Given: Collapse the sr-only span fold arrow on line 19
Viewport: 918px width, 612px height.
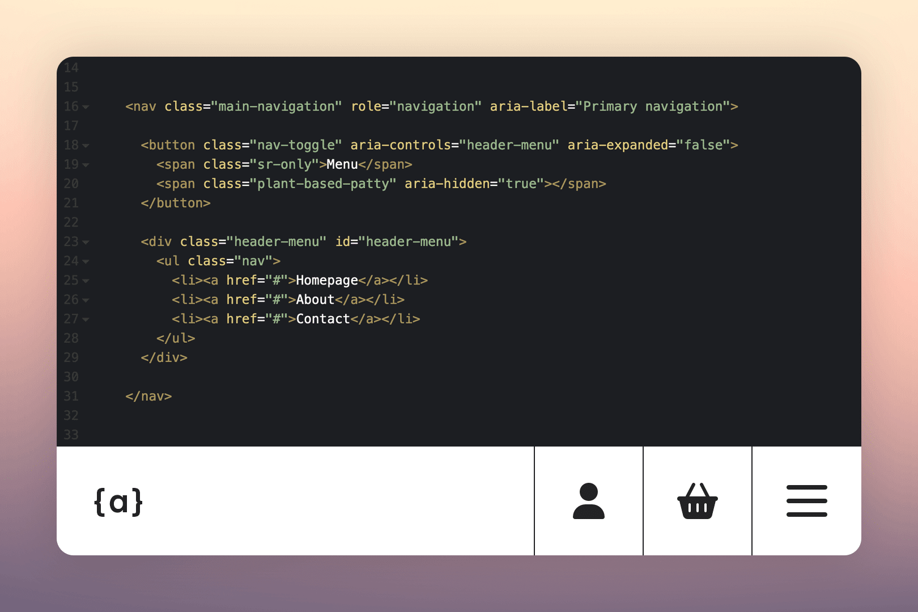Looking at the screenshot, I should [x=86, y=165].
